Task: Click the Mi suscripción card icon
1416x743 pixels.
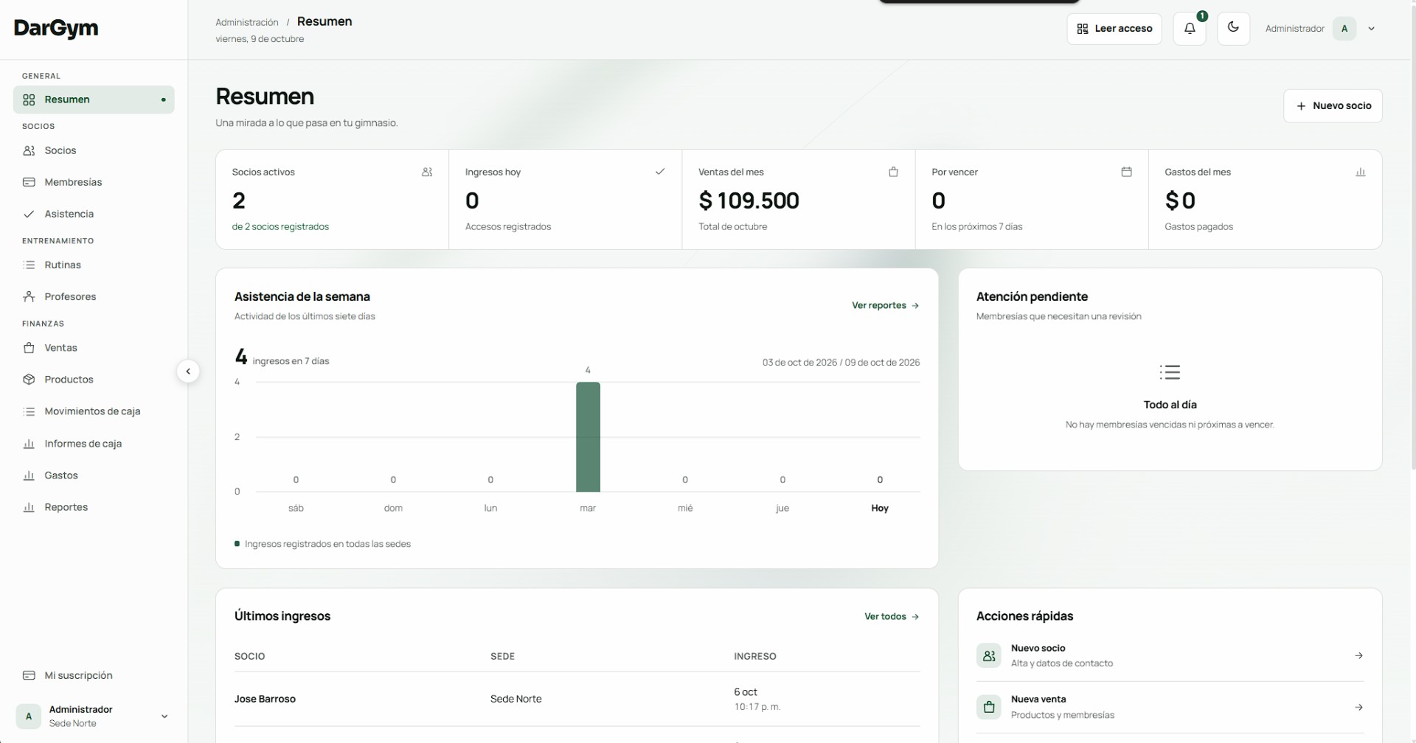Action: tap(29, 675)
